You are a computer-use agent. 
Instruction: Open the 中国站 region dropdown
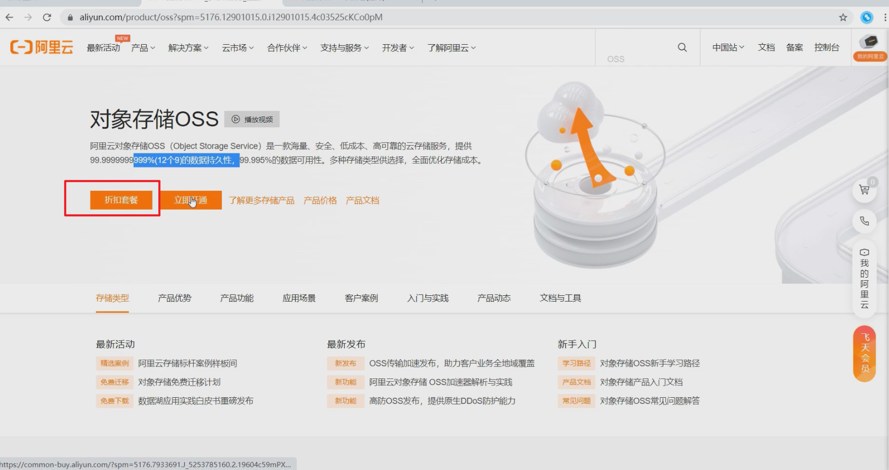[x=728, y=47]
